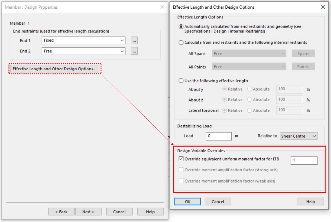
Task: Click the destabilizing Load input field
Action: [x=219, y=136]
